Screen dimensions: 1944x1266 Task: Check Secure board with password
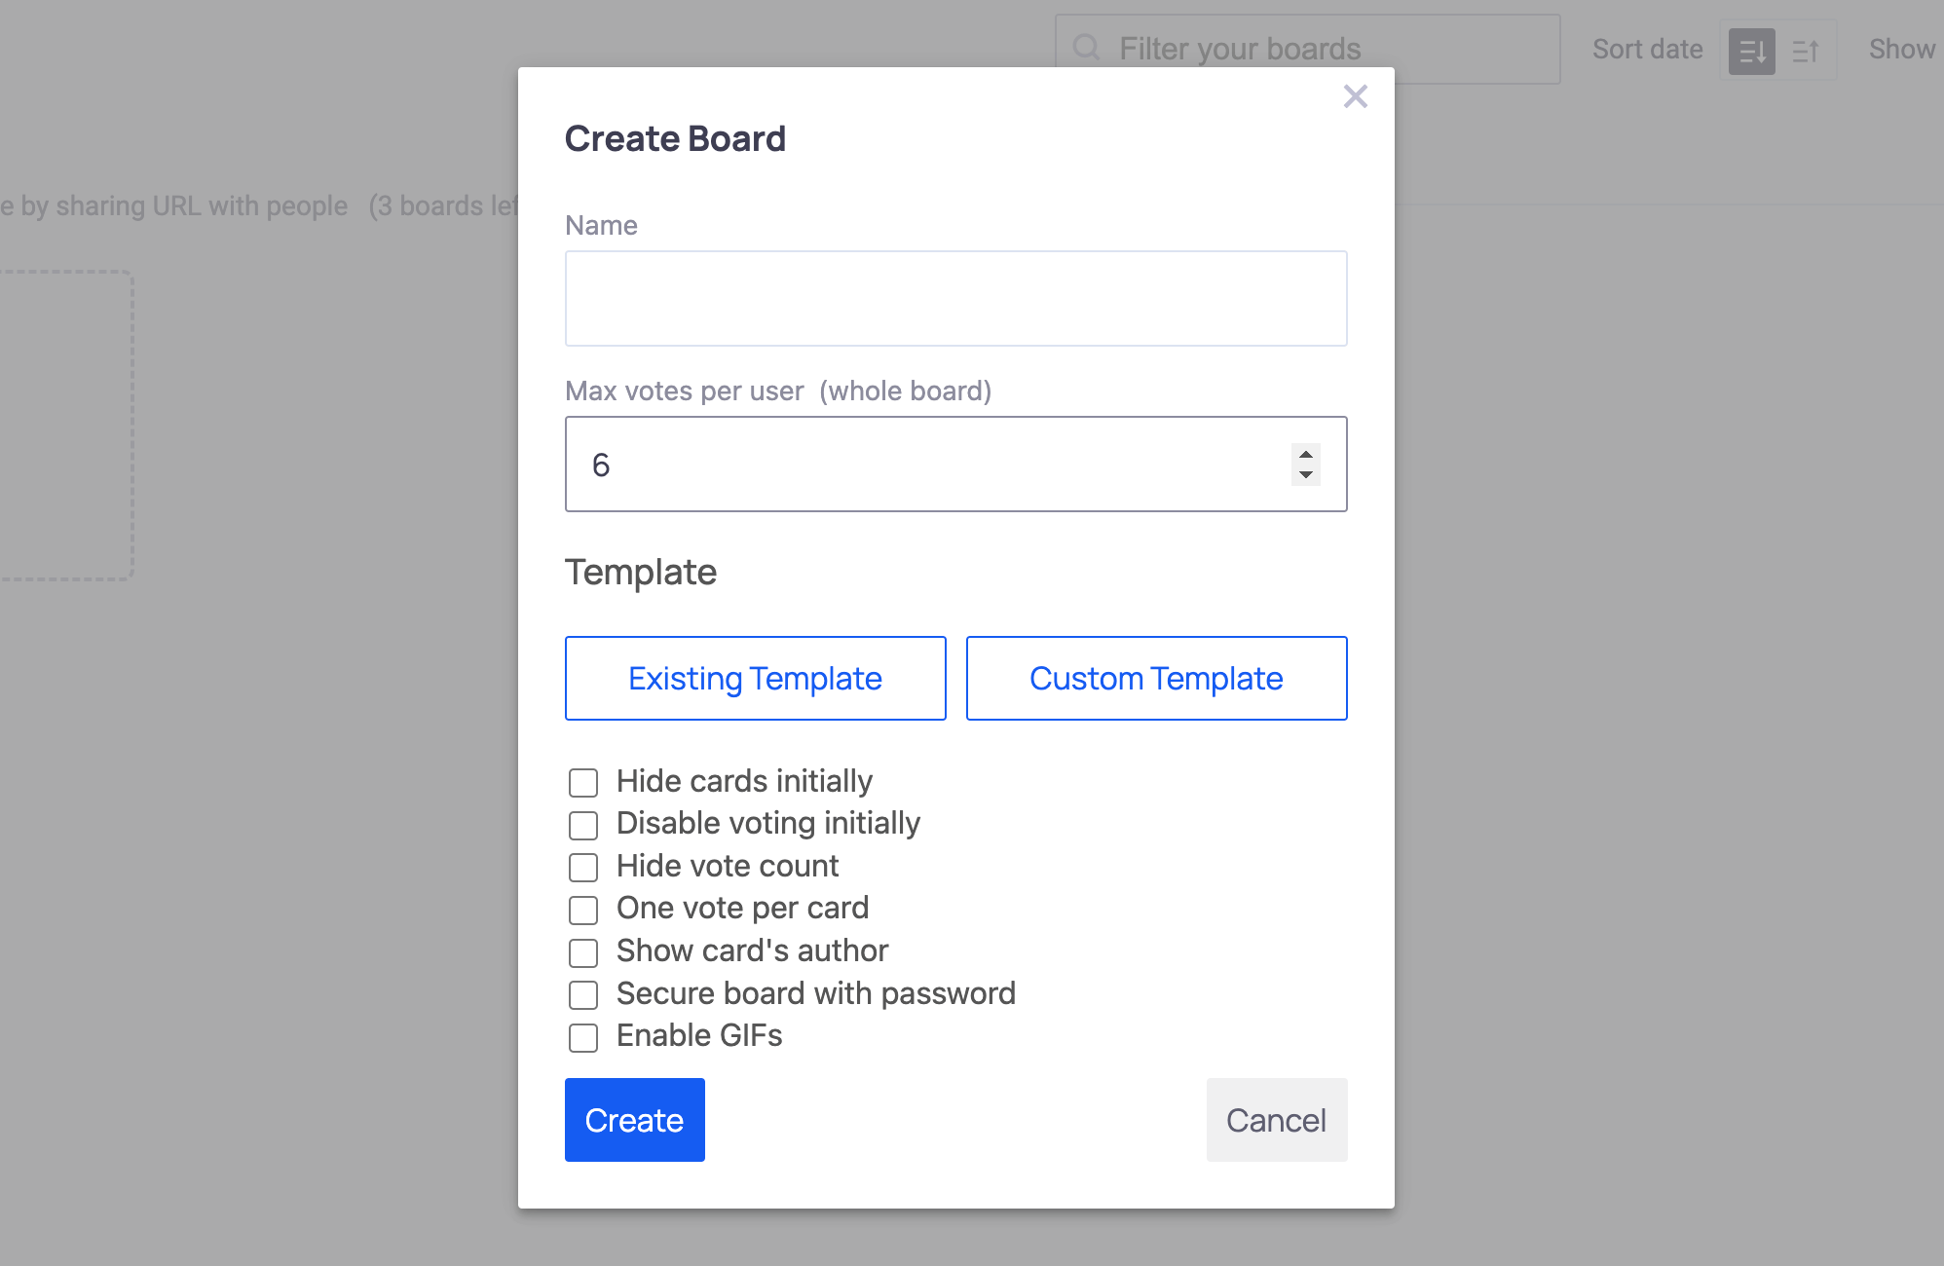(x=583, y=995)
